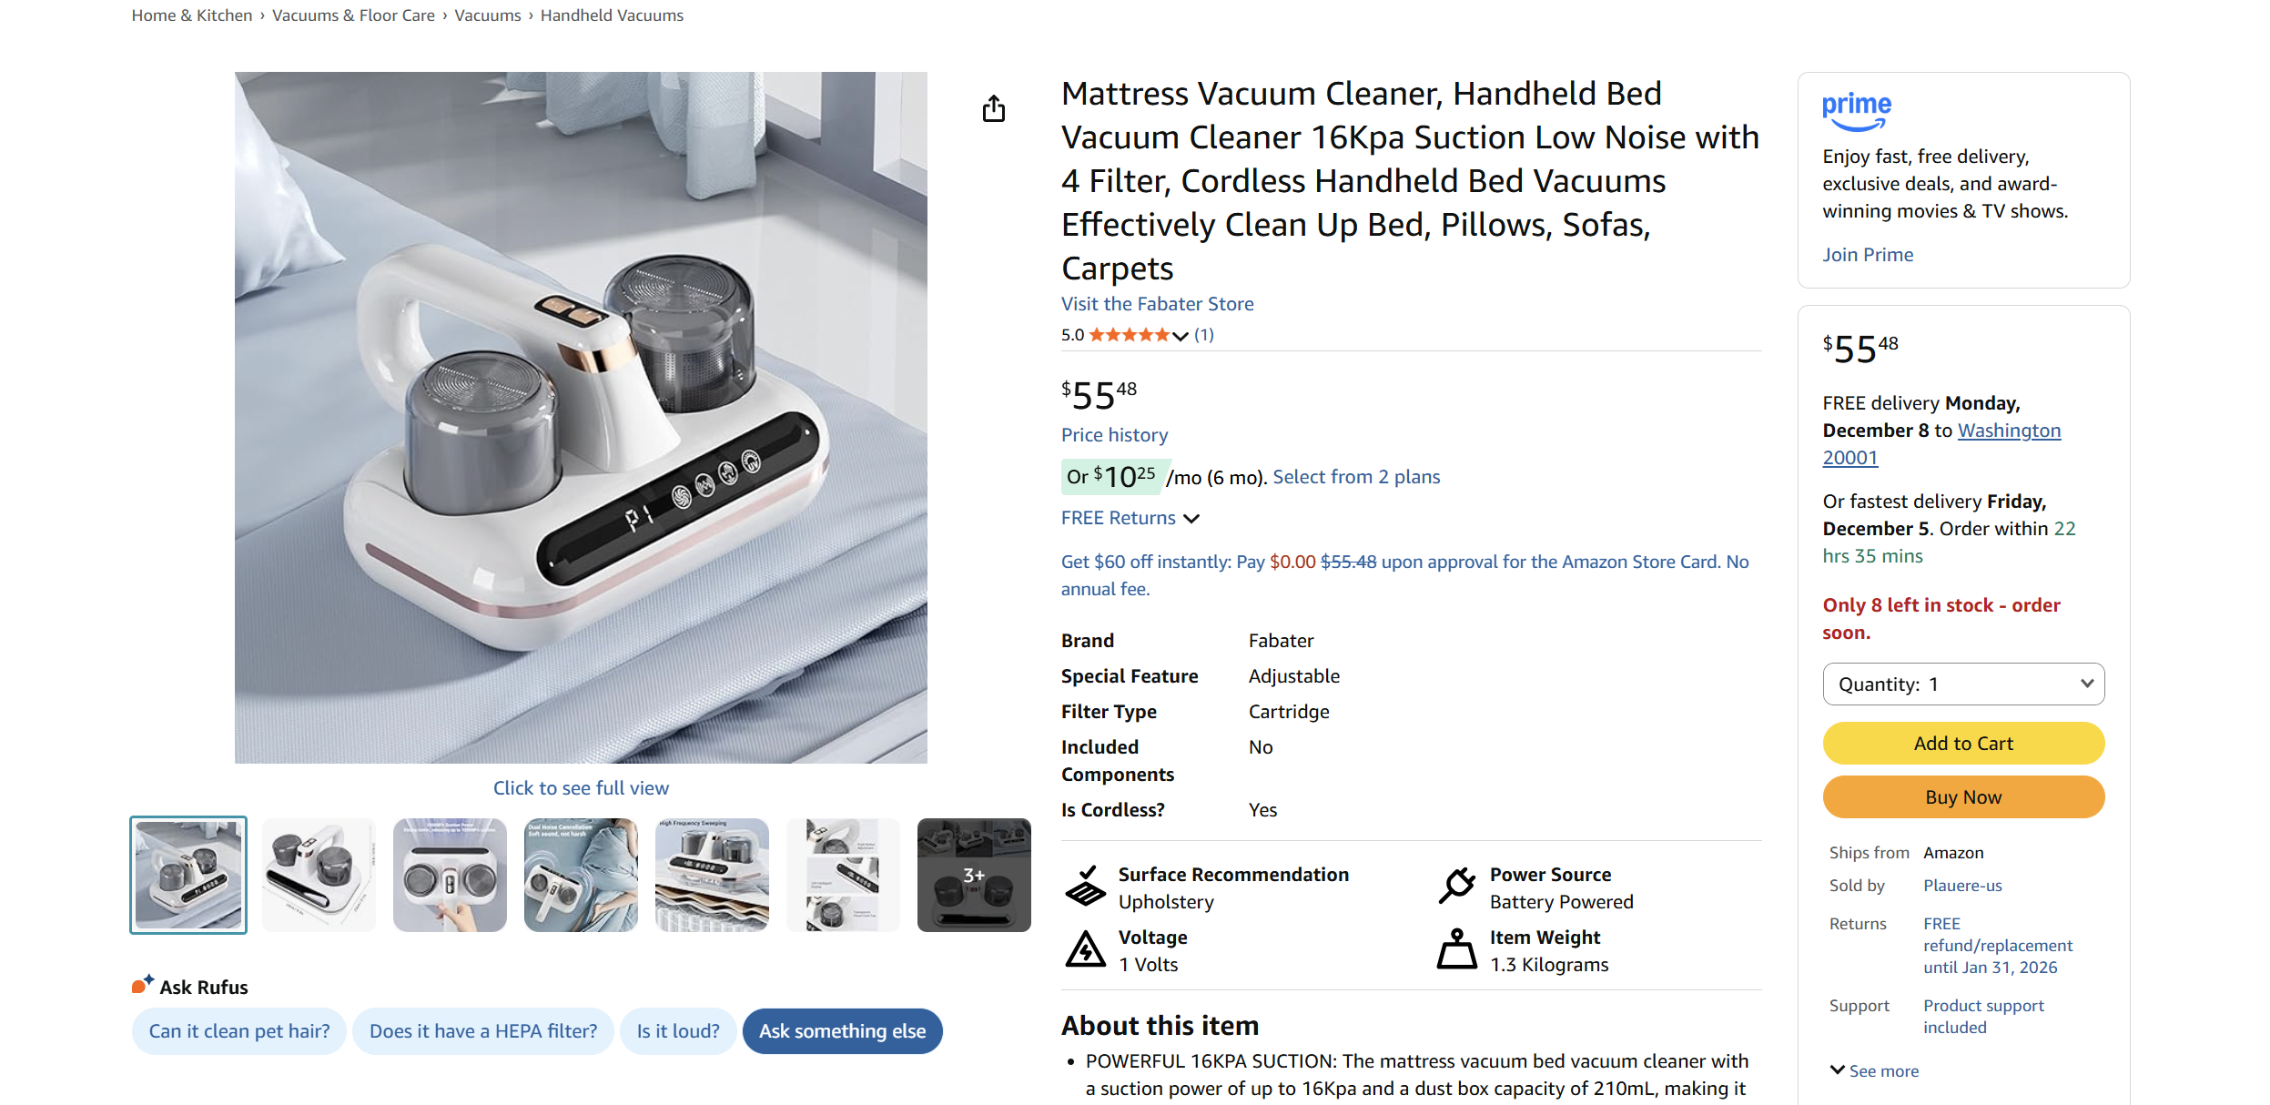Screen dimensions: 2270x1105
Task: Ask Rufus 'Does it have a HEPA filter?'
Action: (x=482, y=1031)
